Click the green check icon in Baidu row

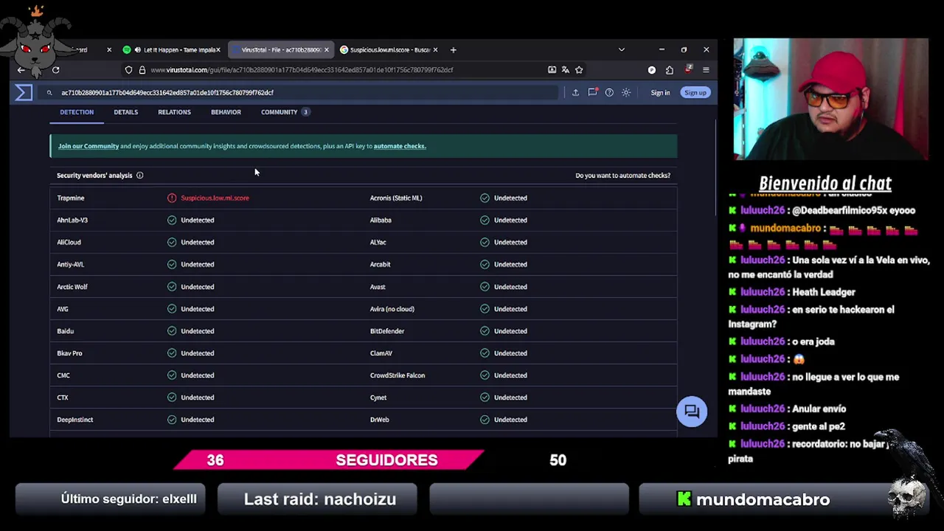pyautogui.click(x=172, y=330)
